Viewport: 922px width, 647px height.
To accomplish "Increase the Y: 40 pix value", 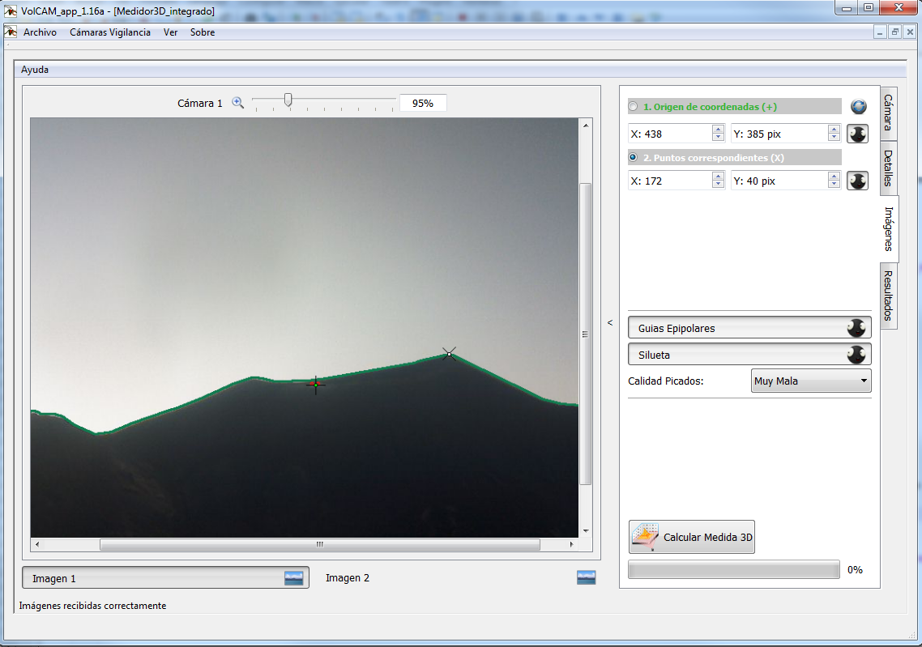I will pyautogui.click(x=834, y=177).
